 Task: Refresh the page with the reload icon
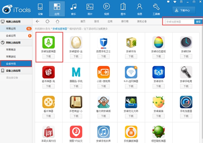pyautogui.click(x=47, y=22)
